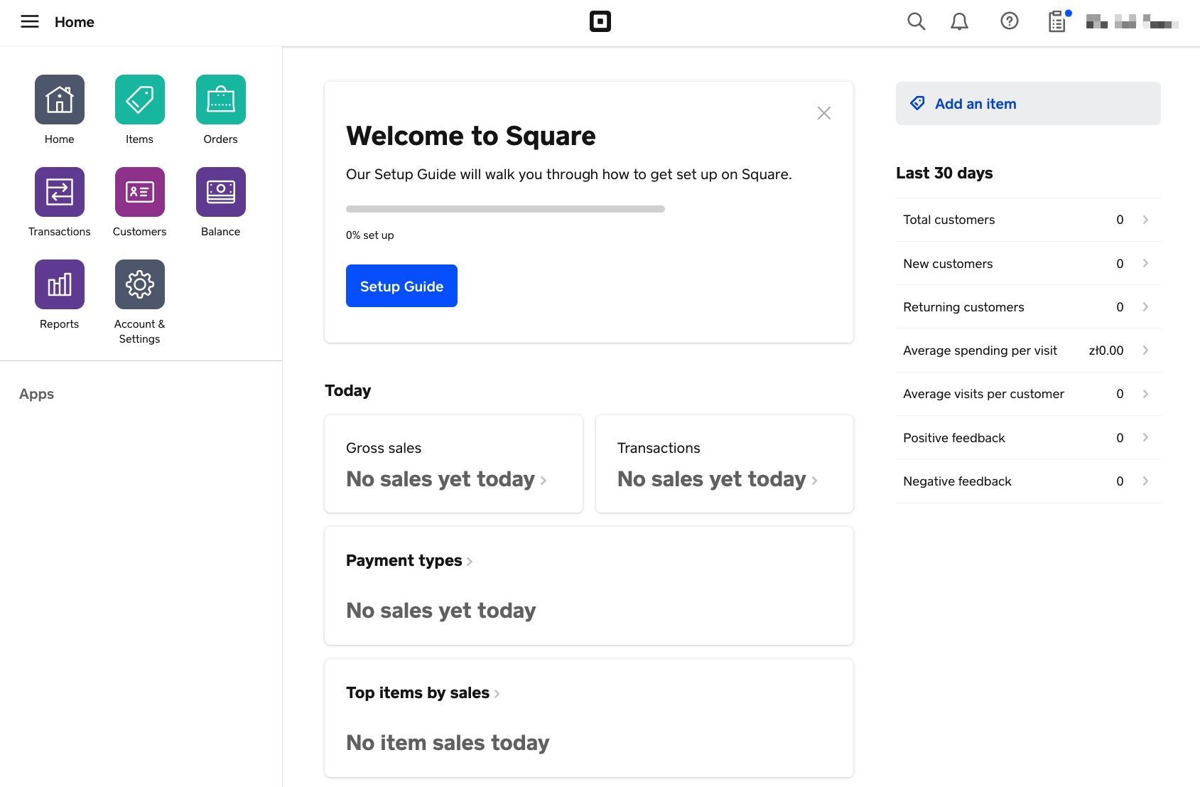Screen dimensions: 1200x787
Task: Click the Returning customers label
Action: 963,307
